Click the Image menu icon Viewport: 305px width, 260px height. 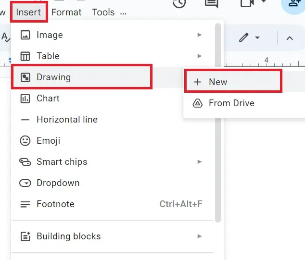25,35
